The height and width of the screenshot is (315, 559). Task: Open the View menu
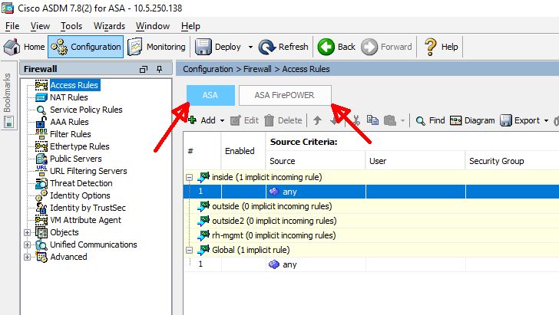[40, 26]
